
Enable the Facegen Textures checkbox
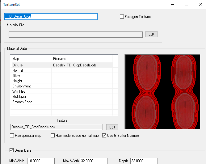point(122,17)
